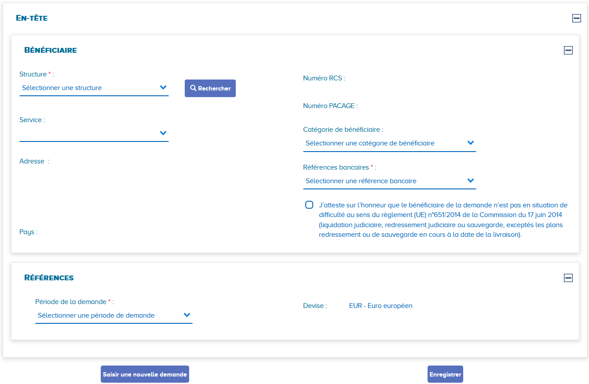Click Saisir une nouvelle demande
The image size is (589, 384).
145,374
